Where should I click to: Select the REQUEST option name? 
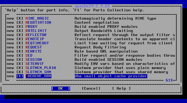click(x=34, y=47)
